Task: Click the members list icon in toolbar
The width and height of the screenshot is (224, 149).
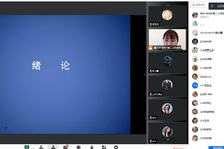Action: click(x=53, y=147)
